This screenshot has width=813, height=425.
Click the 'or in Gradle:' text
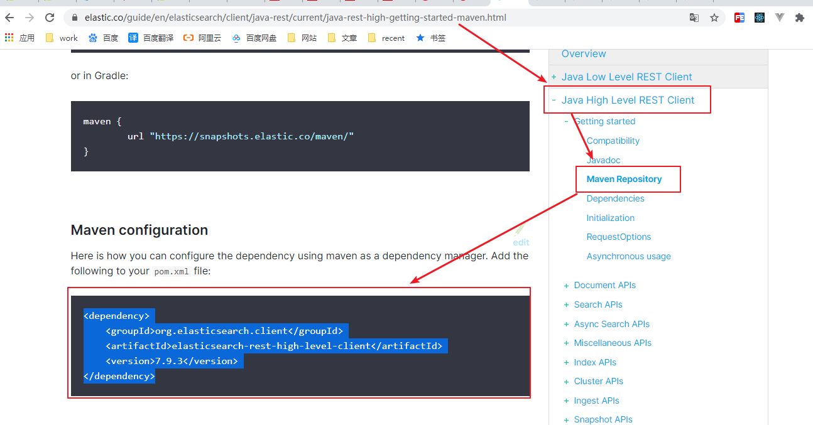click(x=100, y=76)
